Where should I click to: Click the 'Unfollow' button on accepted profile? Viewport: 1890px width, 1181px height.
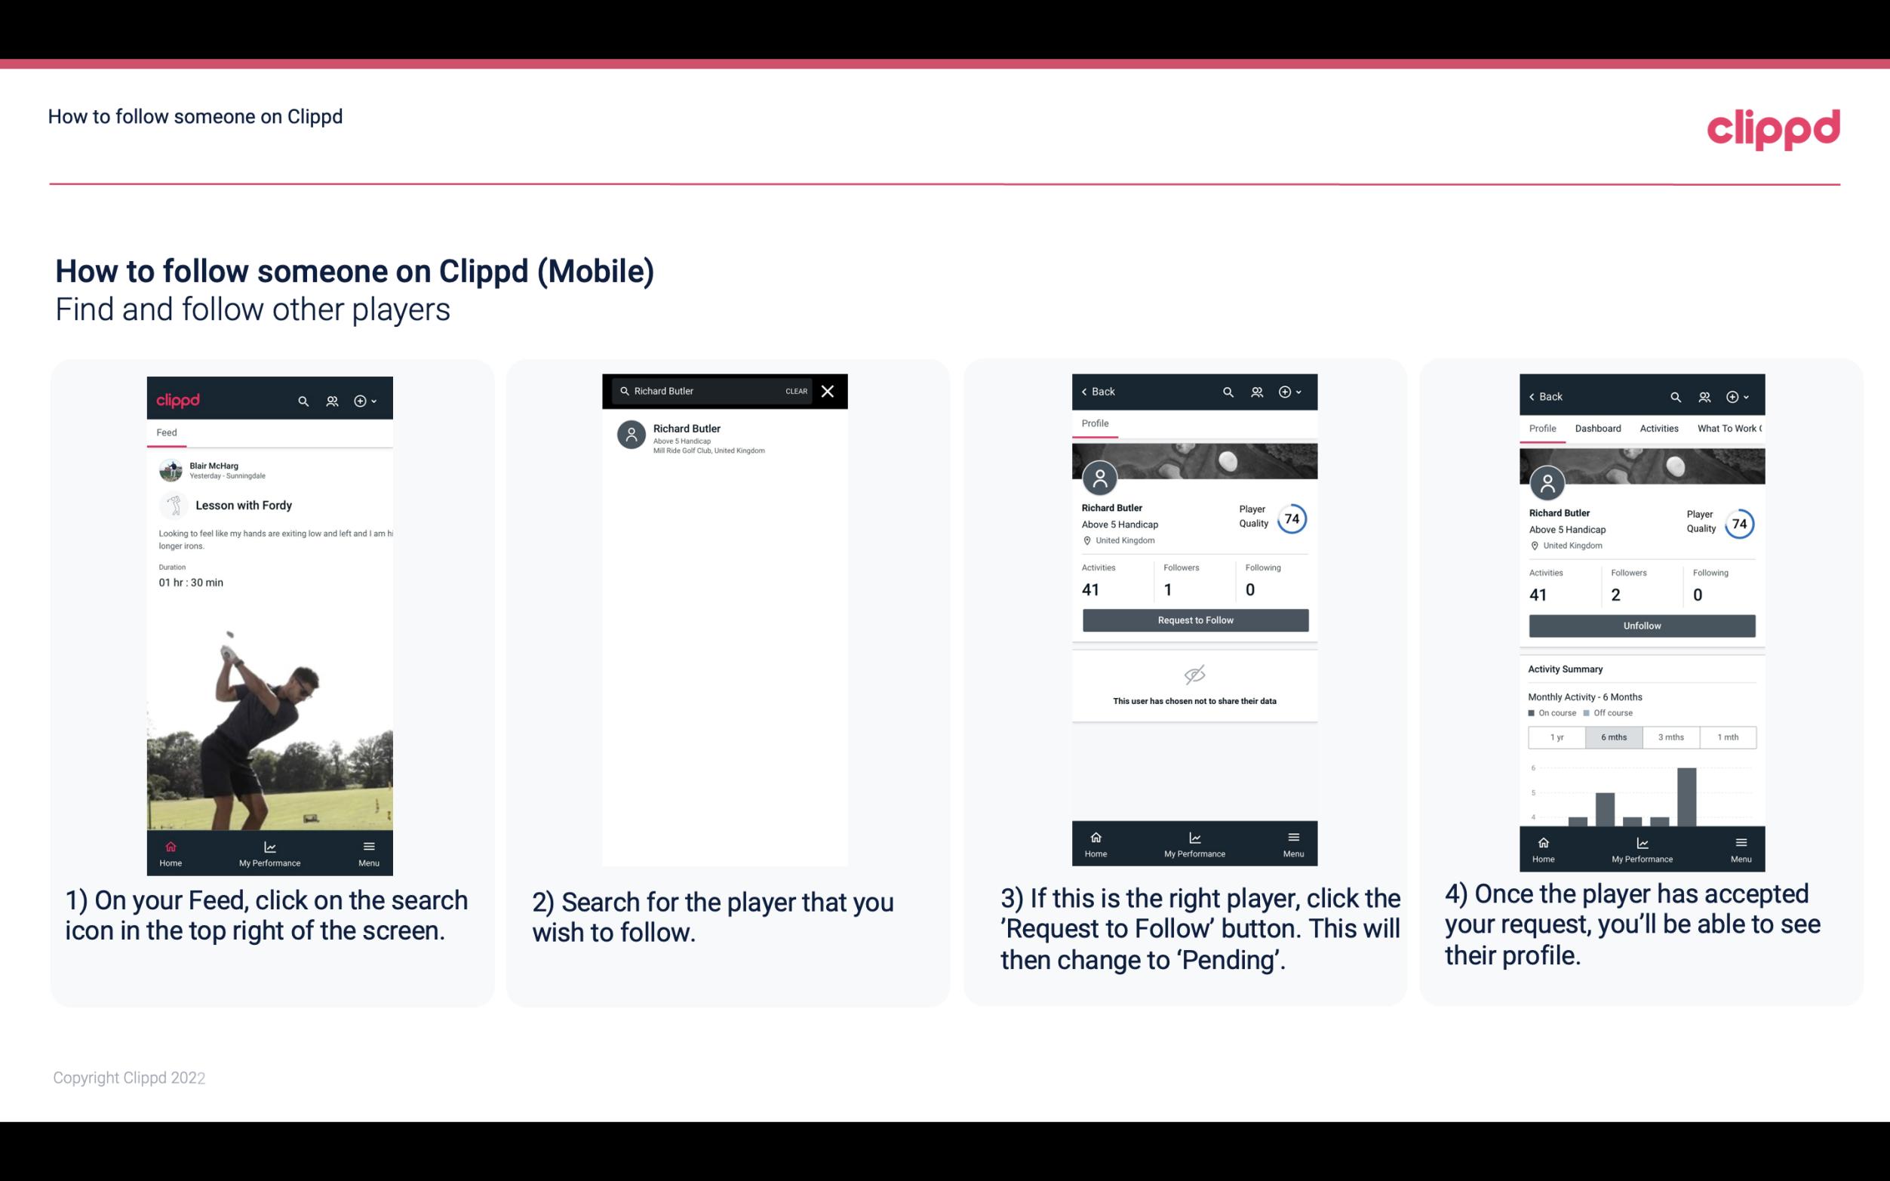tap(1641, 625)
